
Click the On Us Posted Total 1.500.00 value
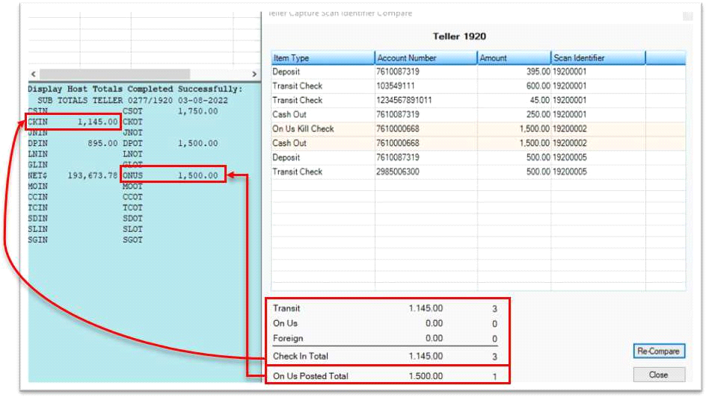[x=426, y=376]
